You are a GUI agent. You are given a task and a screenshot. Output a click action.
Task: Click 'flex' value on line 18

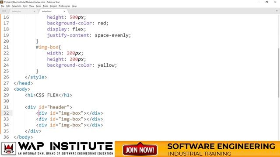tap(78, 29)
